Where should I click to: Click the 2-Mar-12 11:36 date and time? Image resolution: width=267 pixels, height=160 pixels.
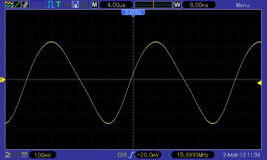pyautogui.click(x=242, y=155)
